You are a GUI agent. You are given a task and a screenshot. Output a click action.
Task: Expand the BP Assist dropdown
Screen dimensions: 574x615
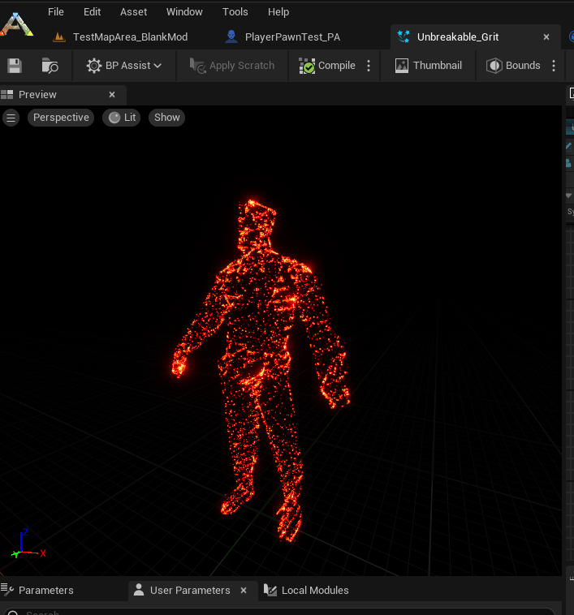pos(124,66)
